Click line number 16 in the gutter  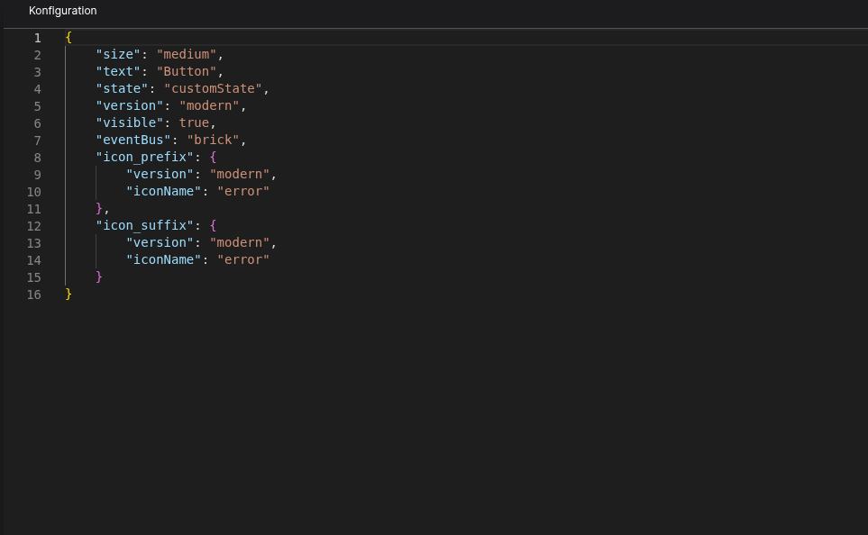point(34,295)
